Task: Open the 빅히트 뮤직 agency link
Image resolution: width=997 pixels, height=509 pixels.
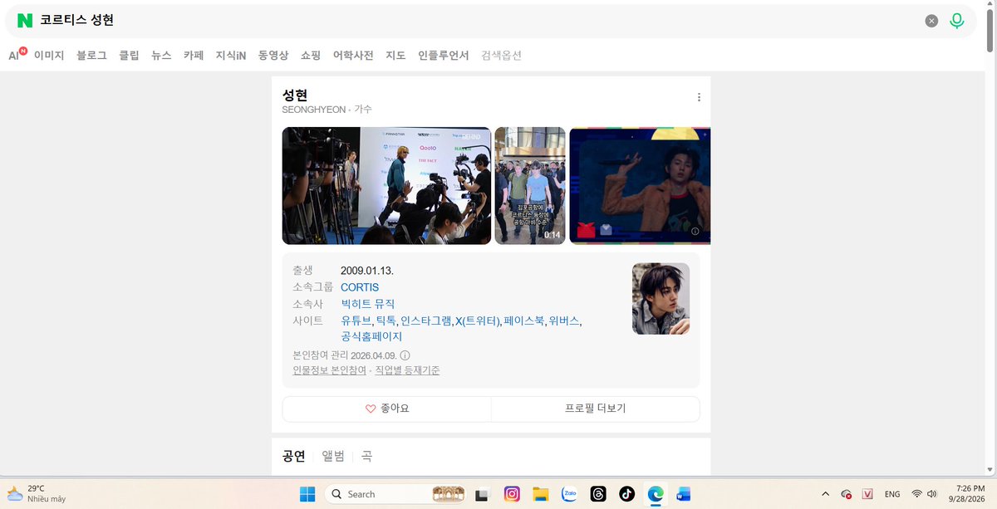Action: (368, 304)
